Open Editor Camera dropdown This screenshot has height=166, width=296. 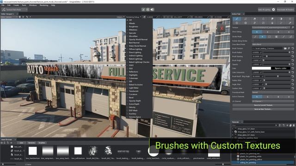point(9,17)
